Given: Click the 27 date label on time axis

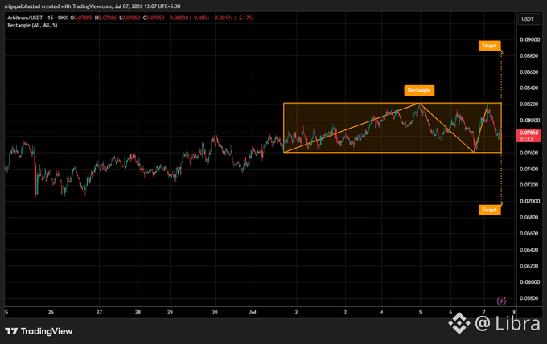Looking at the screenshot, I should pyautogui.click(x=99, y=313).
